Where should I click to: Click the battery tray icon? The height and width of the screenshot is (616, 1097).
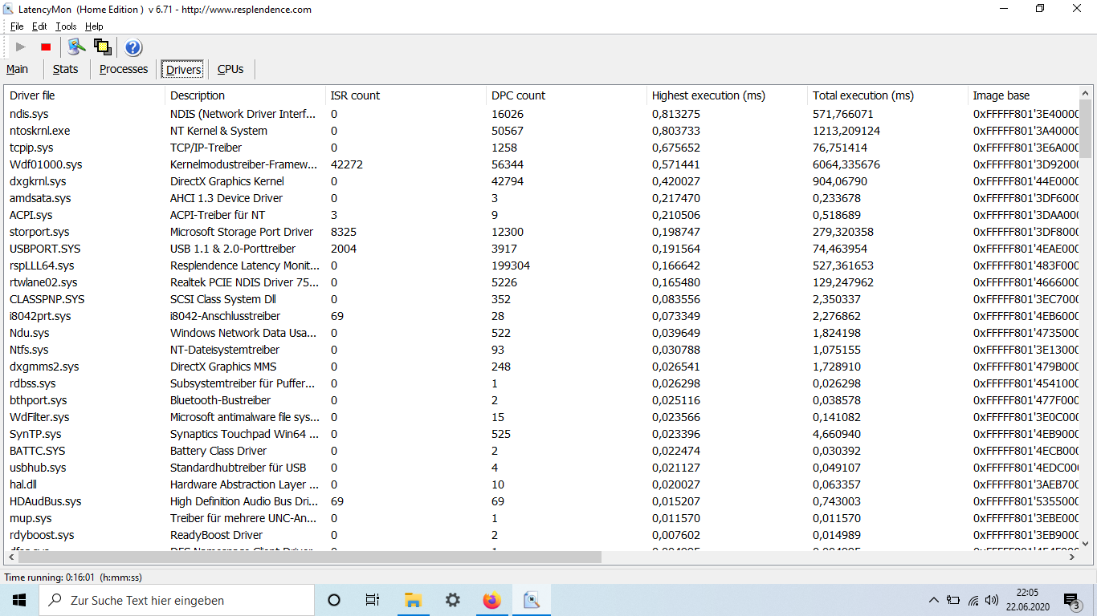(x=953, y=600)
